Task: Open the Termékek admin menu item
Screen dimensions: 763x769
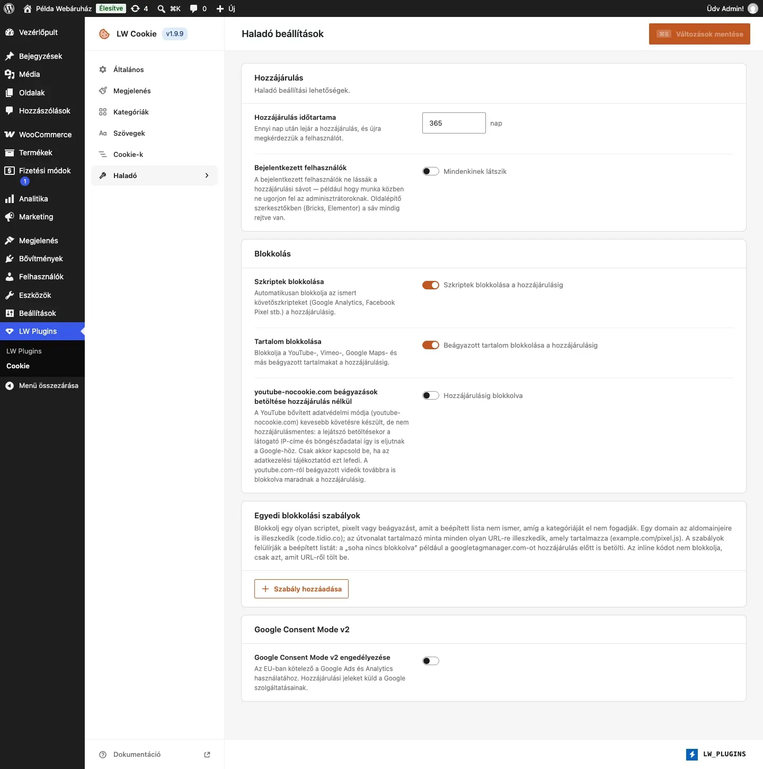Action: tap(42, 153)
